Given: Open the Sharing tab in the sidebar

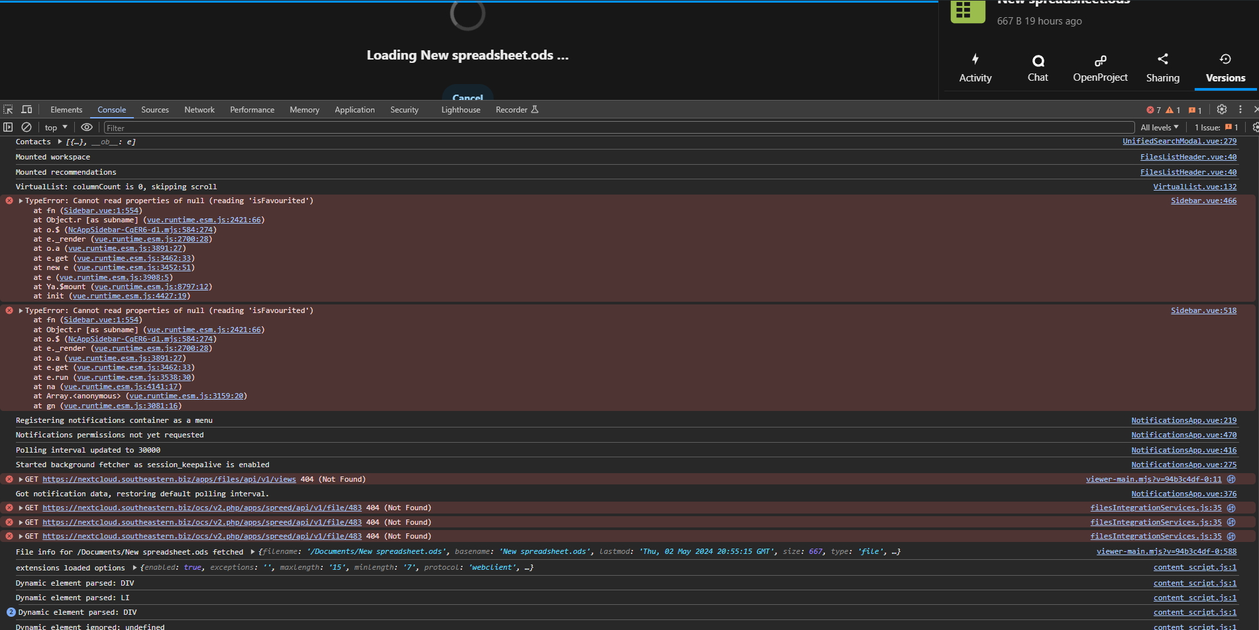Looking at the screenshot, I should pos(1163,68).
